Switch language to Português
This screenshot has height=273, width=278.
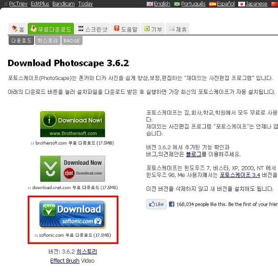(x=193, y=4)
